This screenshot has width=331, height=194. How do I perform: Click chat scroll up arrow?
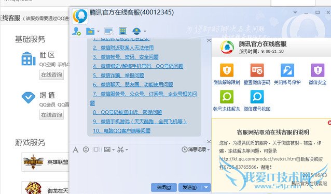click(x=209, y=40)
